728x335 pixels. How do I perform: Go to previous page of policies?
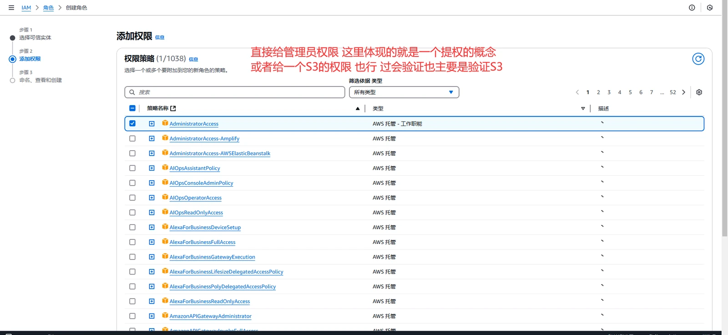click(577, 92)
